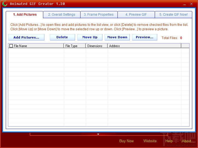Click the Move Down button
Image resolution: width=198 pixels, height=148 pixels.
coord(117,37)
